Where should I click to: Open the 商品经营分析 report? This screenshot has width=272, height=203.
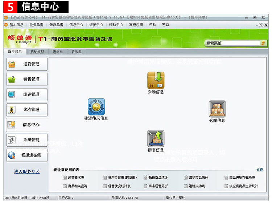(x=156, y=186)
